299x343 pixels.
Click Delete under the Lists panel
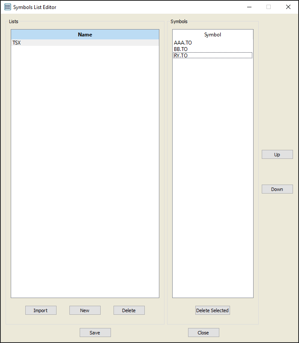click(x=129, y=310)
